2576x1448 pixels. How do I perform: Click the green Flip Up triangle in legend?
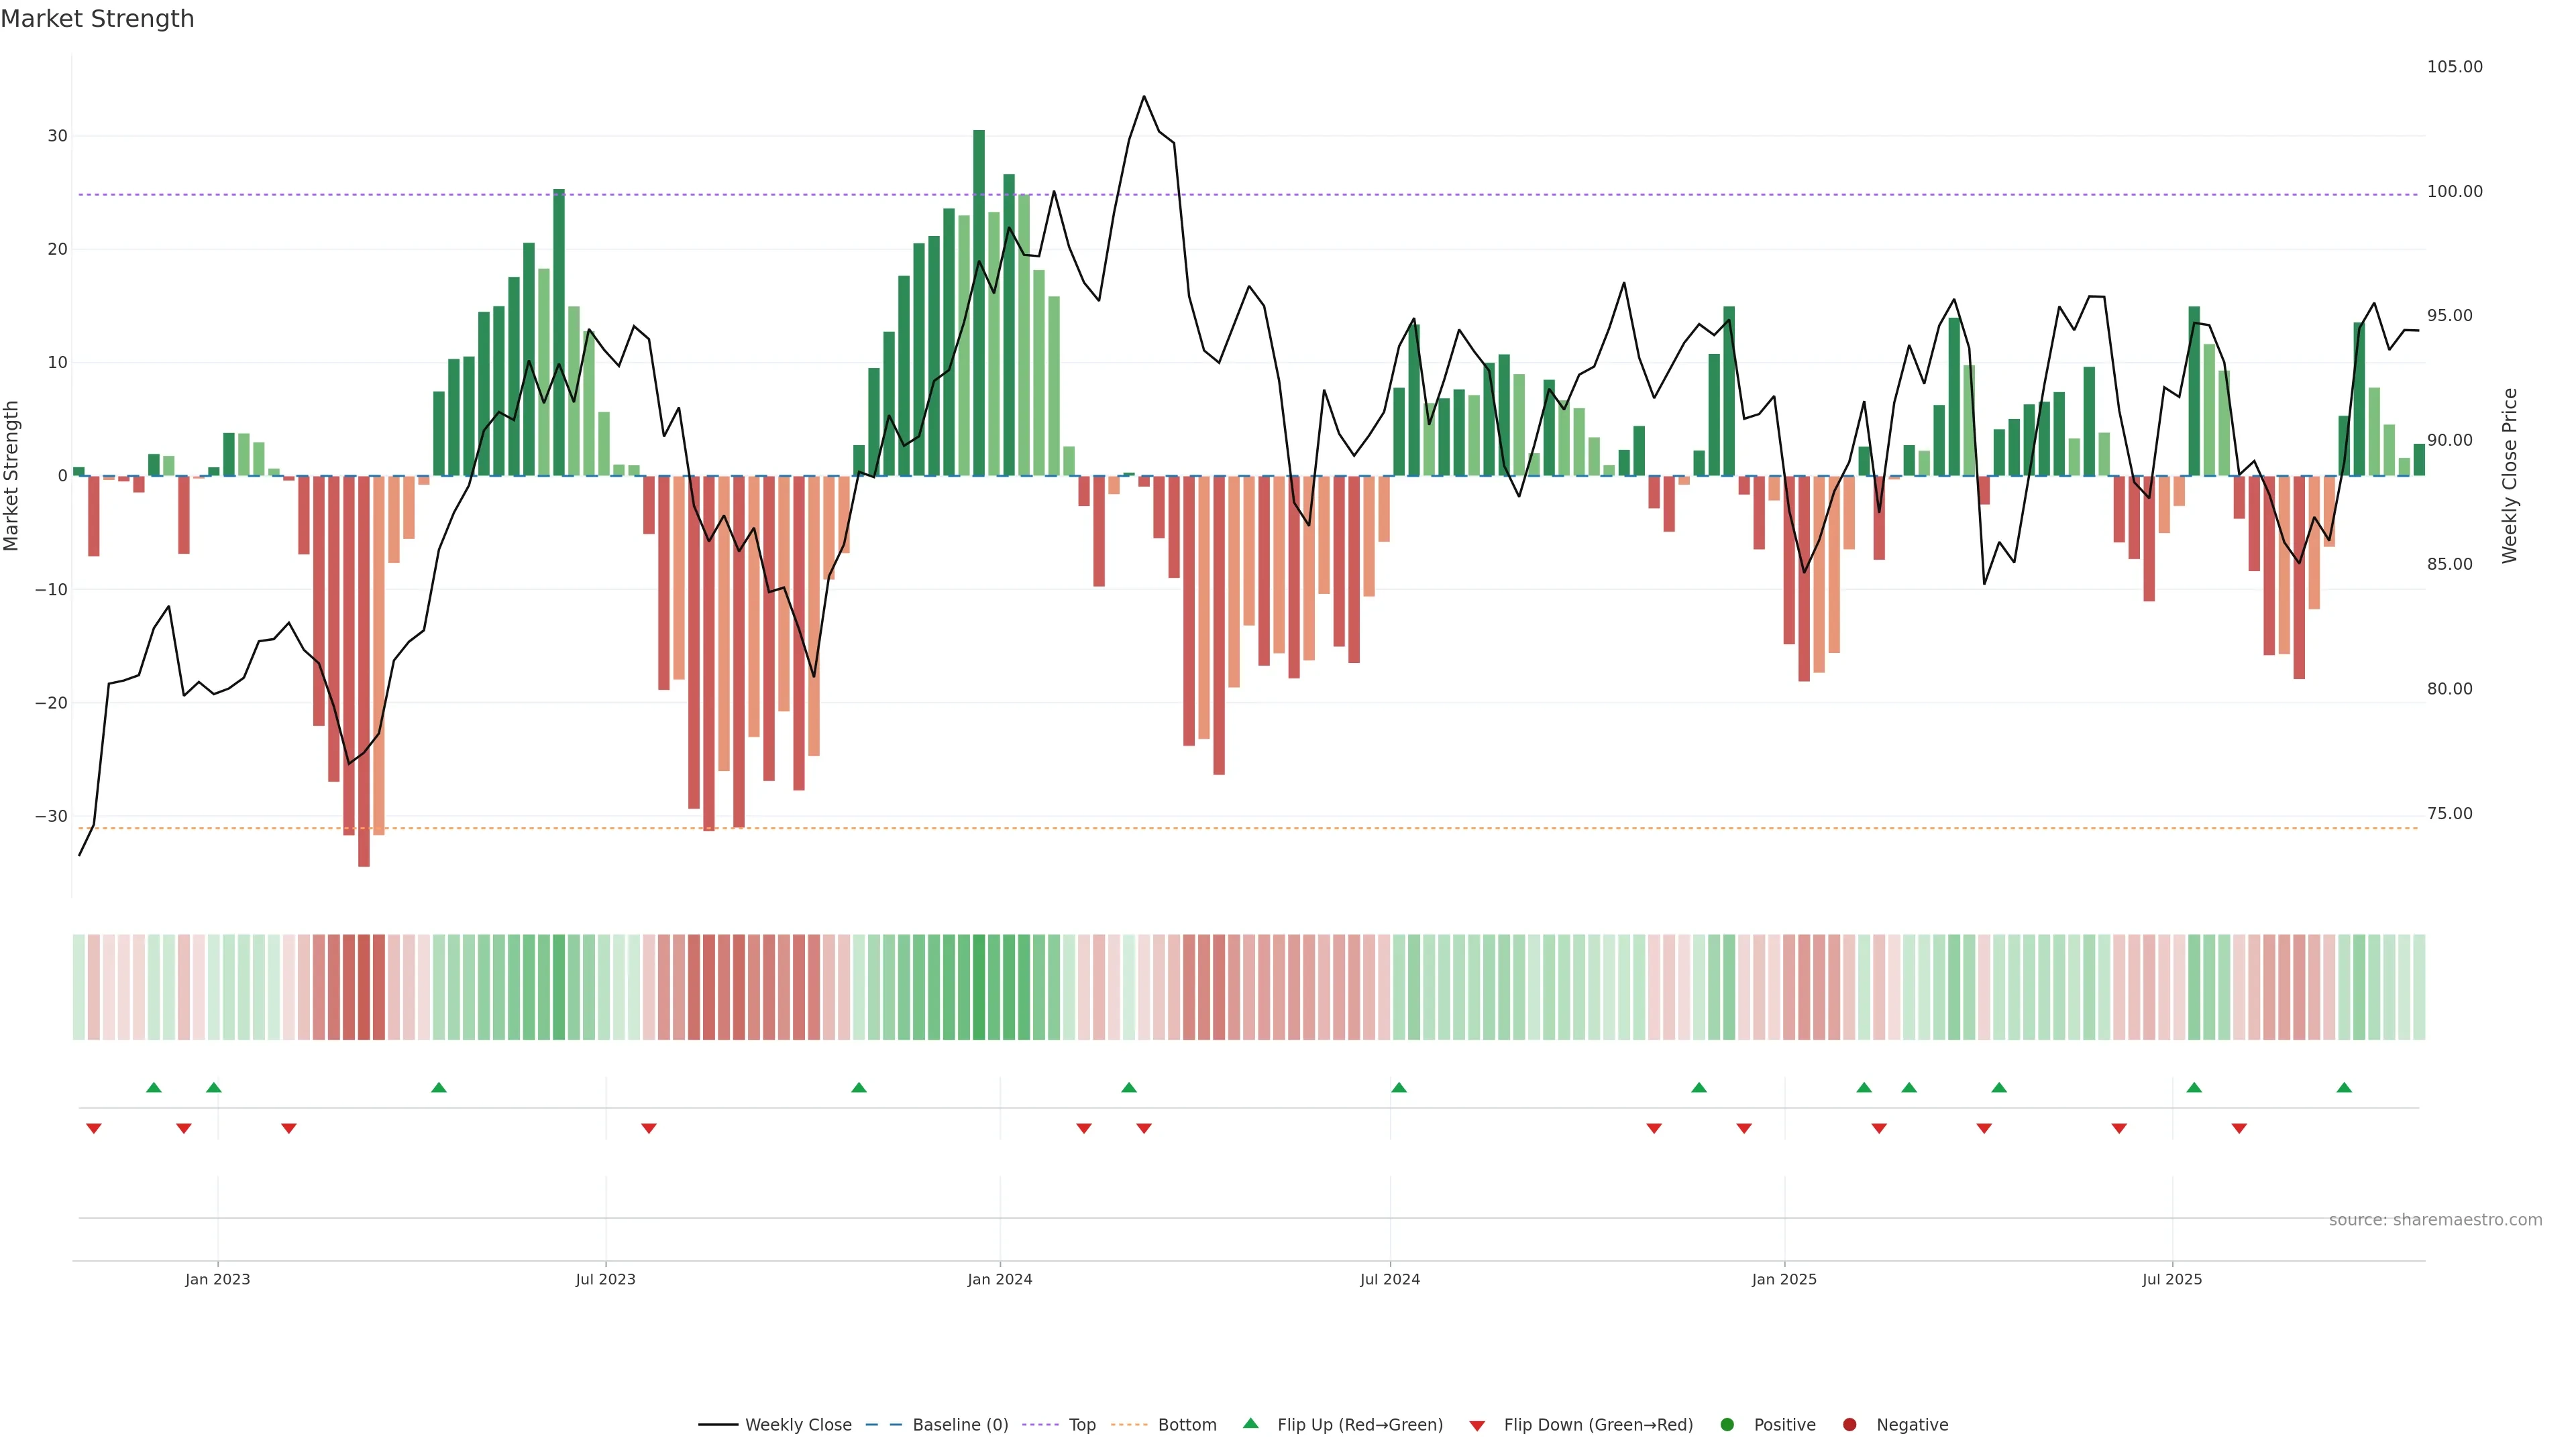tap(1250, 1423)
